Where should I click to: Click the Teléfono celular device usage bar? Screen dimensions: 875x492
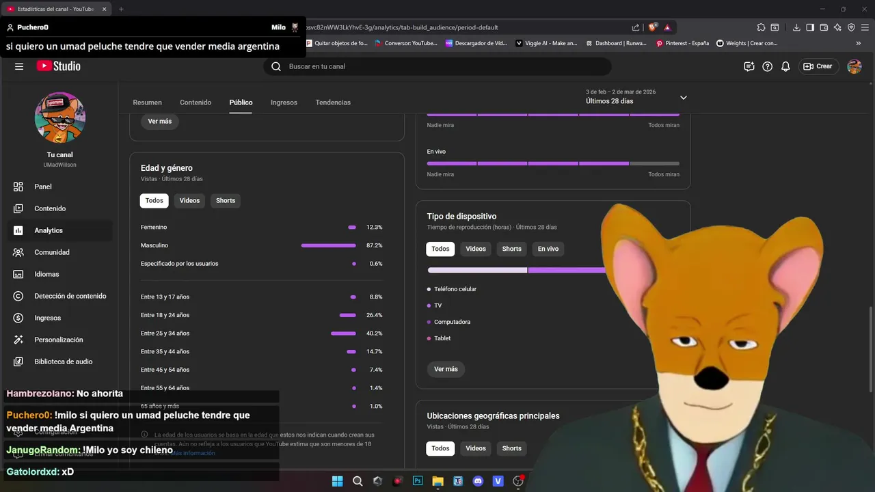[477, 271]
